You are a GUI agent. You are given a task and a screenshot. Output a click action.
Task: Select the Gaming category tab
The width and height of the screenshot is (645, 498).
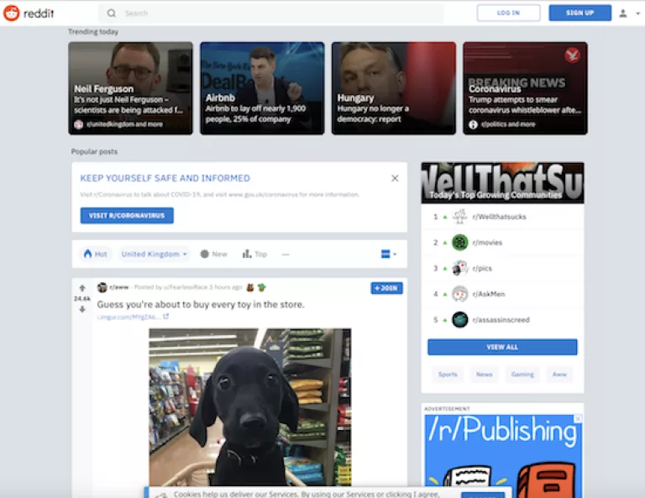click(x=522, y=375)
